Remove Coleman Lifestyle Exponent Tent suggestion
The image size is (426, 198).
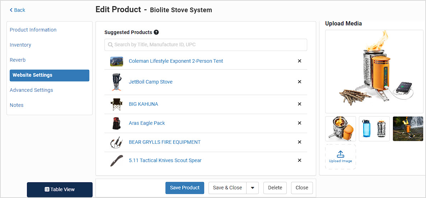(x=300, y=61)
